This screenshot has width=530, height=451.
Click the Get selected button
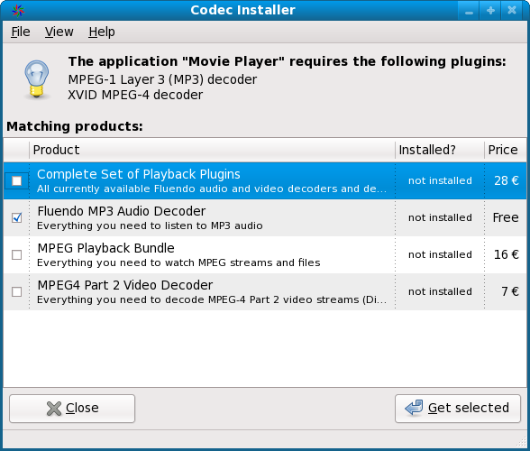click(458, 409)
